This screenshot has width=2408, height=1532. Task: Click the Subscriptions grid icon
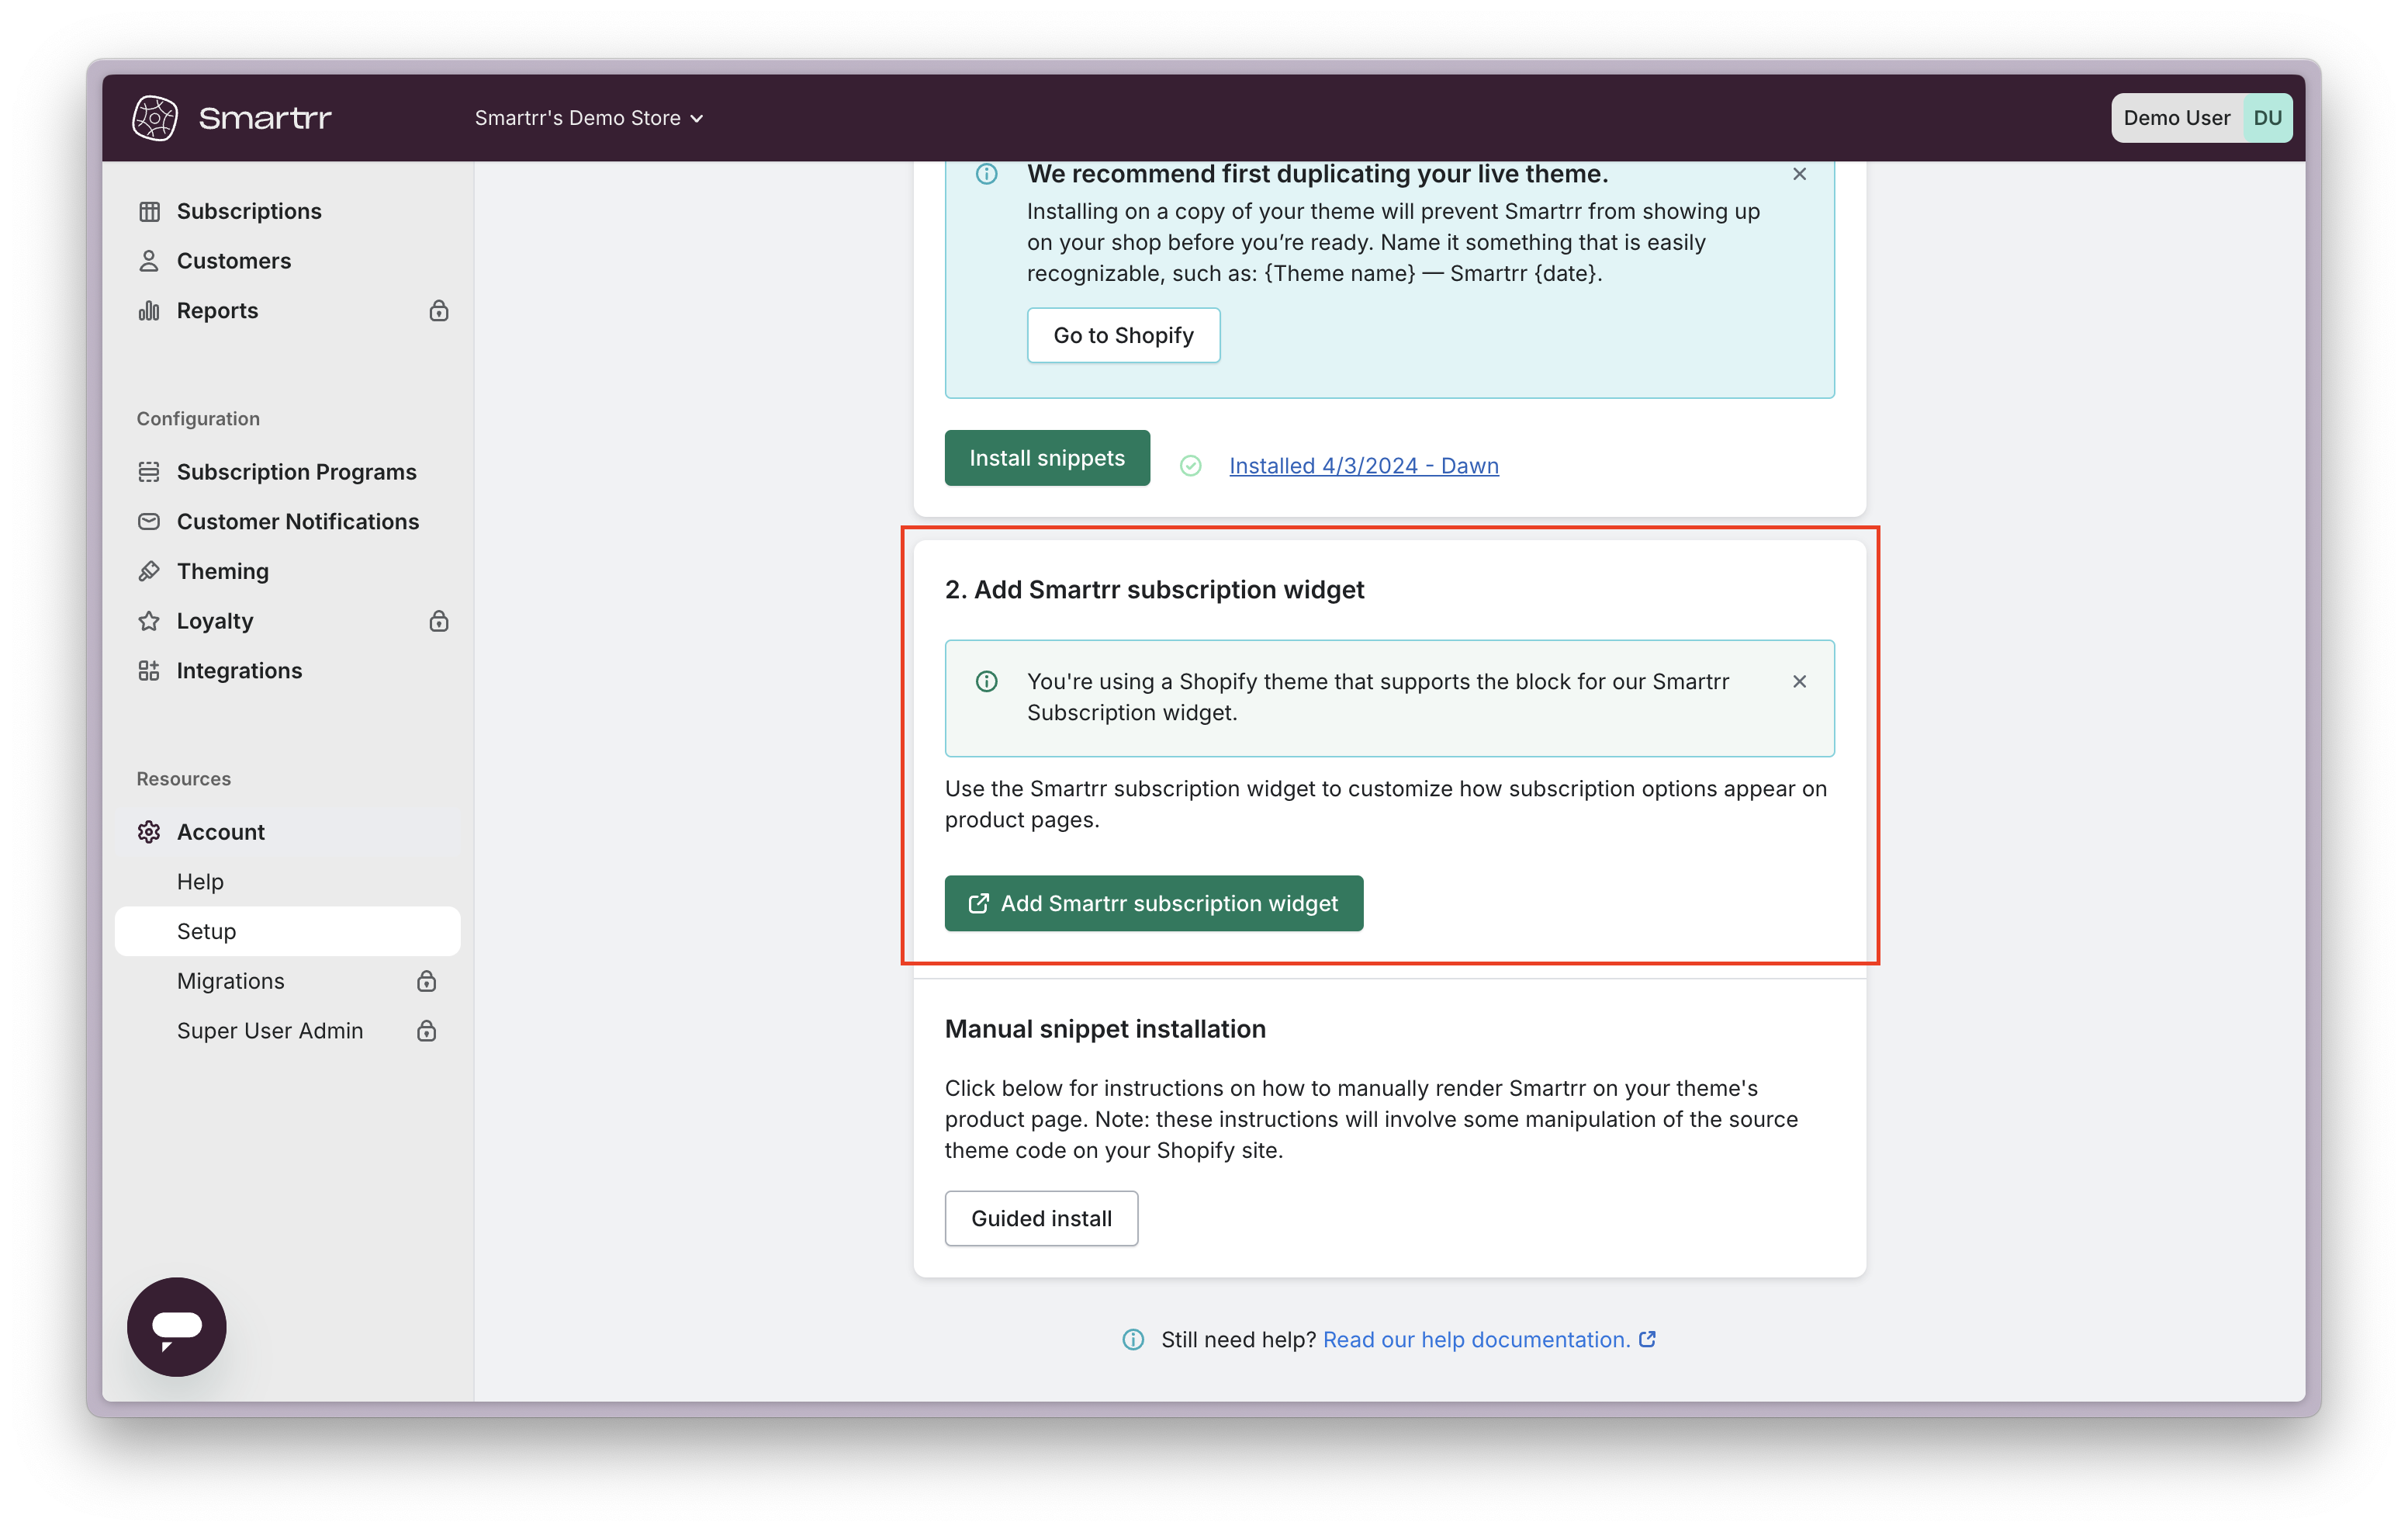(x=149, y=211)
